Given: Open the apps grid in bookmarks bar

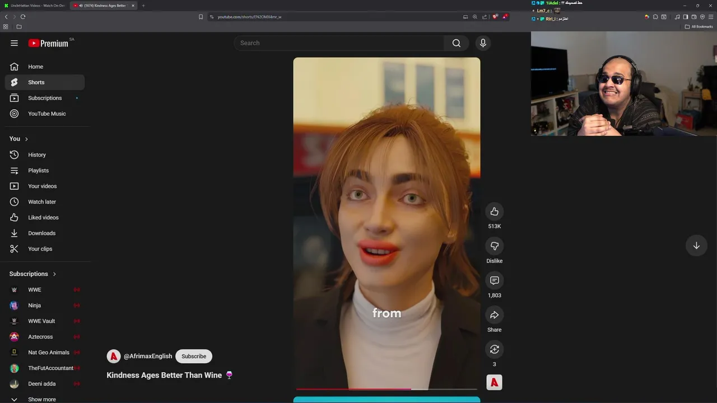Looking at the screenshot, I should tap(6, 27).
